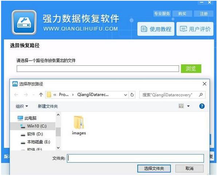Open the view options dropdown arrow
This screenshot has height=176, width=218.
point(188,106)
